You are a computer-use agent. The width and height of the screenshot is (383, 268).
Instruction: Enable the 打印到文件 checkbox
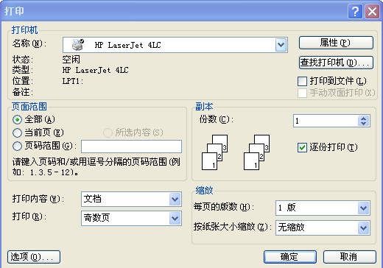click(x=302, y=81)
